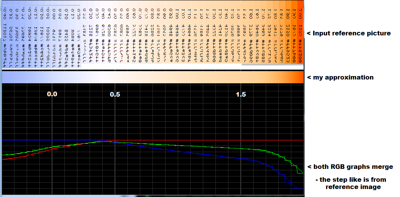Click the 0.0 axis label on the graph
This screenshot has height=197, width=400.
(52, 94)
